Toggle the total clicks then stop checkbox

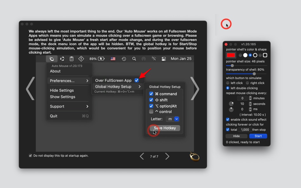[x=228, y=130]
